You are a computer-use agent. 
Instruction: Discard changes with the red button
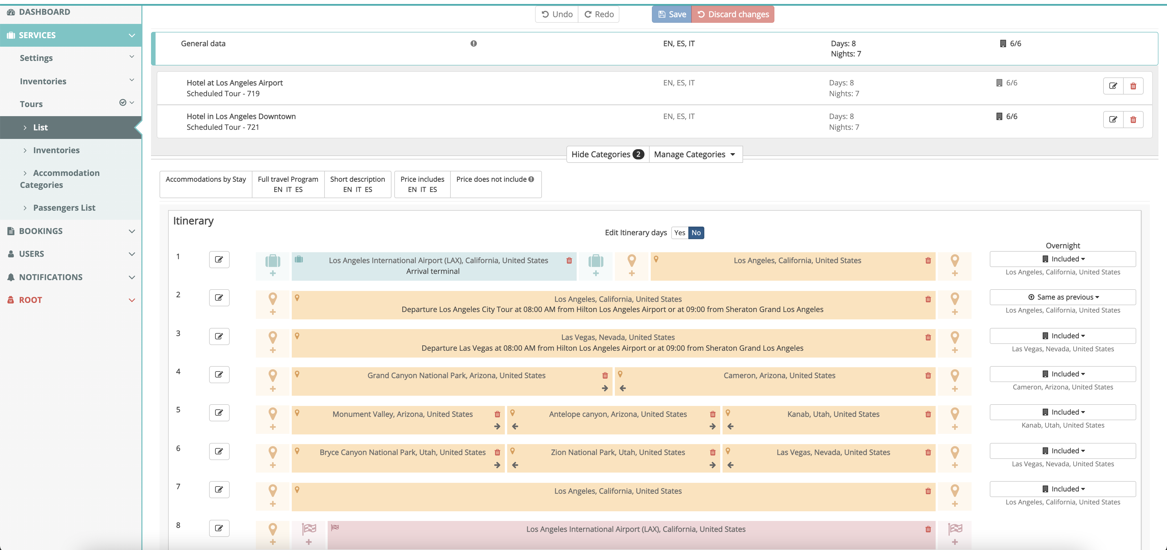point(733,14)
